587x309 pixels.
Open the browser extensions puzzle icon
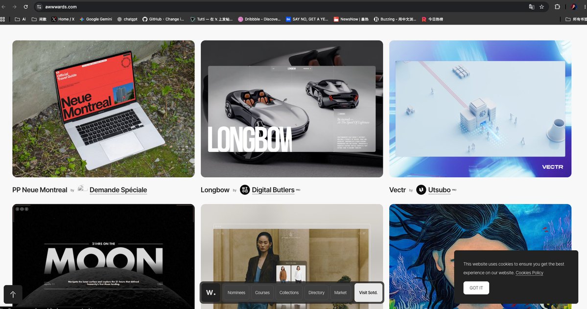point(557,7)
